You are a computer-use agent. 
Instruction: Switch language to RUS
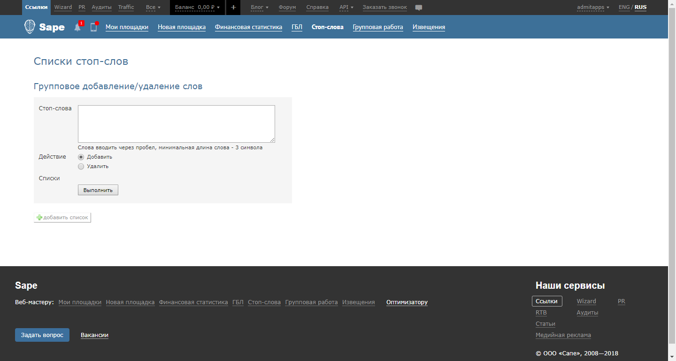[640, 7]
